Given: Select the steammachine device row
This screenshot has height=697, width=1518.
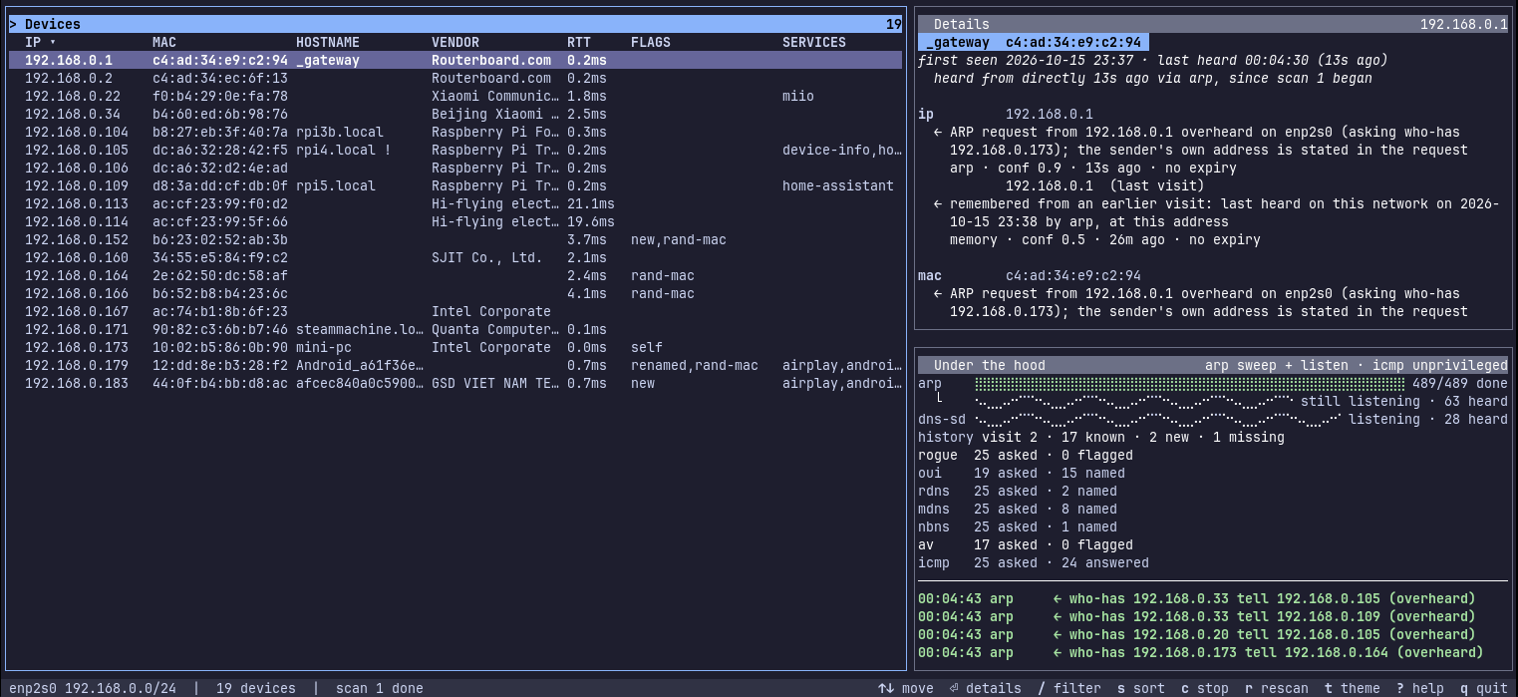Looking at the screenshot, I should [455, 330].
